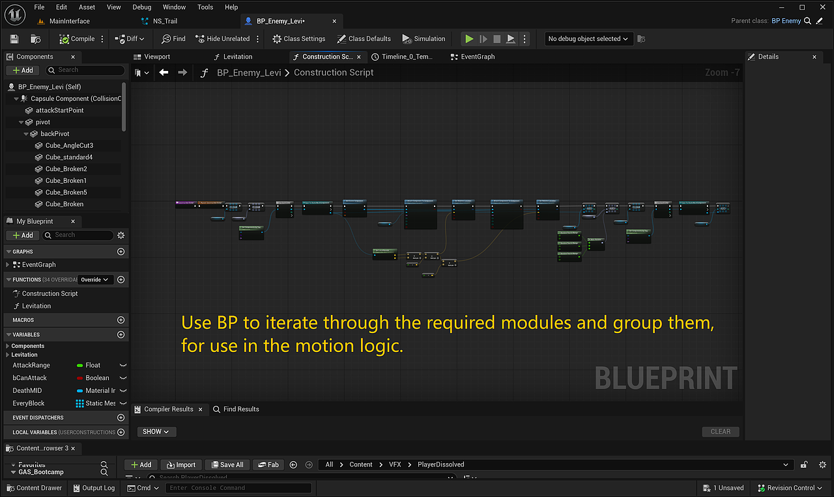
Task: Select the Cube_AngleCut3 component
Action: pos(69,146)
